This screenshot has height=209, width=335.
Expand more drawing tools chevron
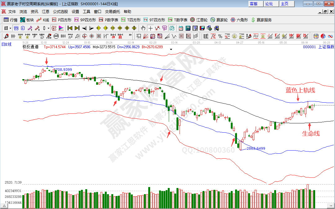coord(130,36)
